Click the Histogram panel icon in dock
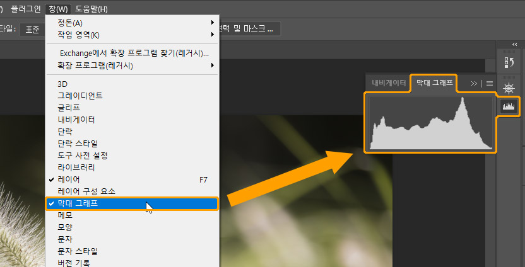Image resolution: width=525 pixels, height=267 pixels. pyautogui.click(x=509, y=106)
